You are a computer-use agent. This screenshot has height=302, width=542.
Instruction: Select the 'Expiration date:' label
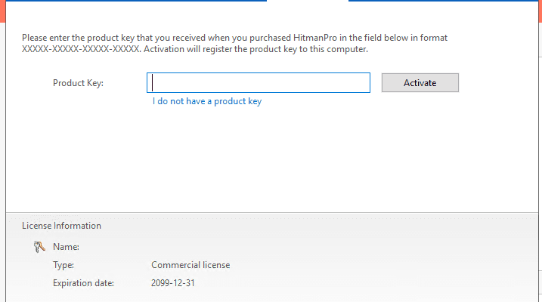coord(83,283)
